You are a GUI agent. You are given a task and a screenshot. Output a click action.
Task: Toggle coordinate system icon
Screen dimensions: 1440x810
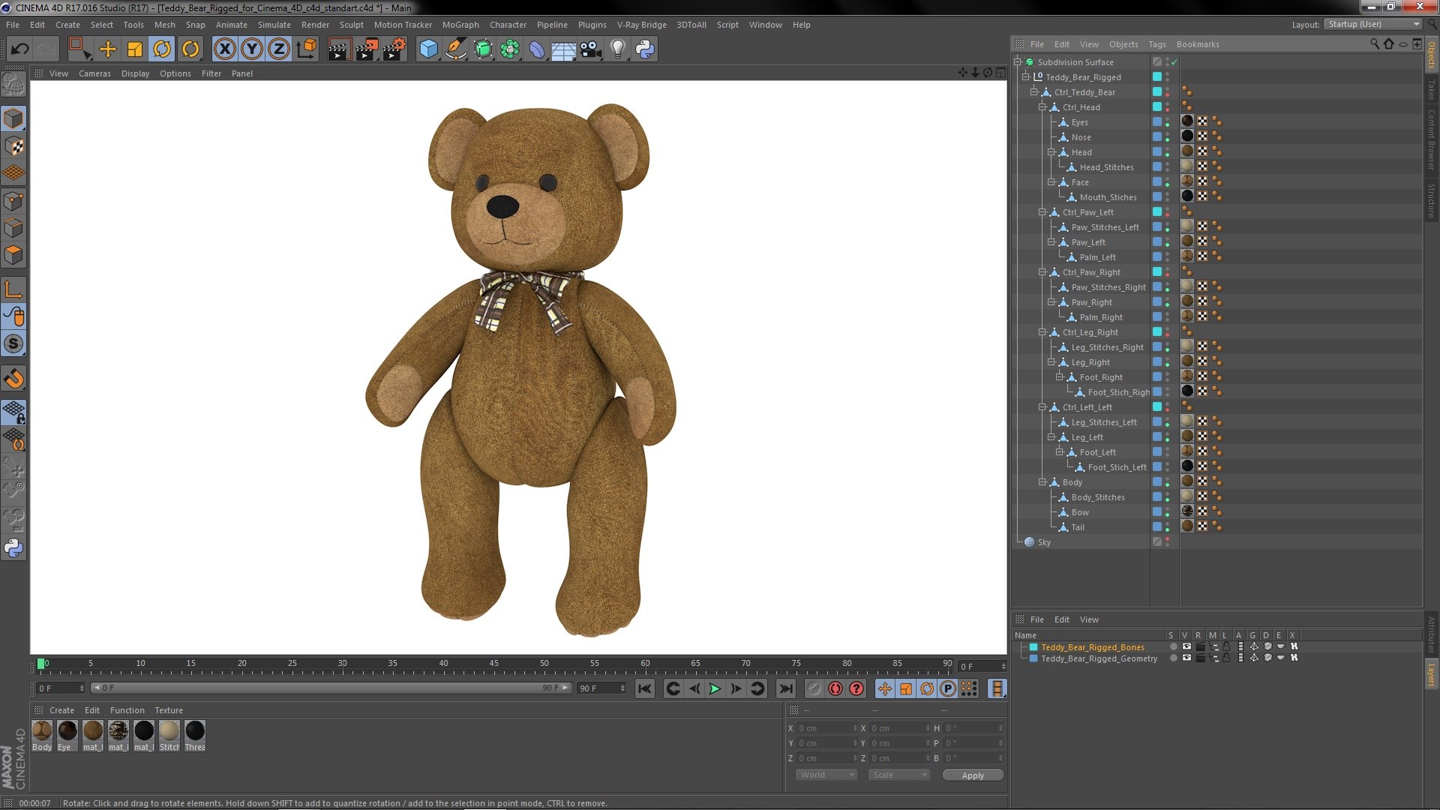[307, 49]
